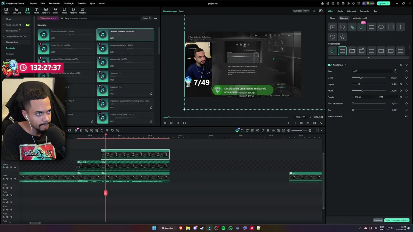This screenshot has width=413, height=232.
Task: Select the double line mask shape
Action: click(391, 27)
